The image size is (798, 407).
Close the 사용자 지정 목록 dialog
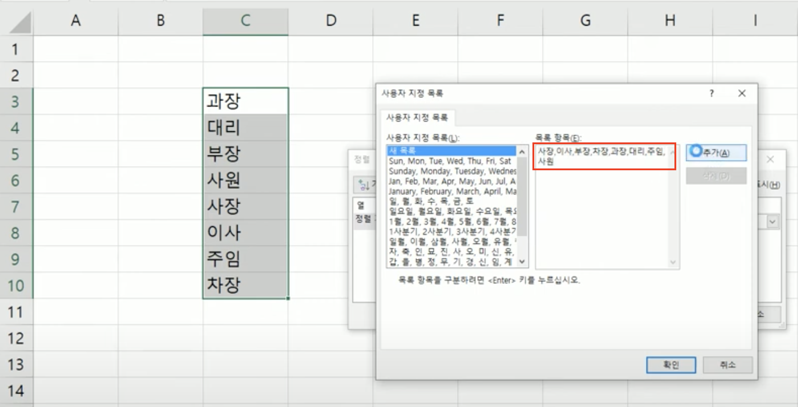pyautogui.click(x=742, y=93)
